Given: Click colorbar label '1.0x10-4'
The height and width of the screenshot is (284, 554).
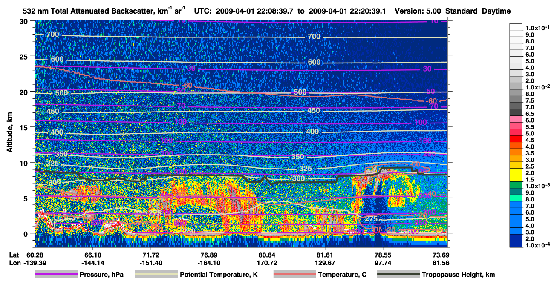Looking at the screenshot, I should coord(538,245).
